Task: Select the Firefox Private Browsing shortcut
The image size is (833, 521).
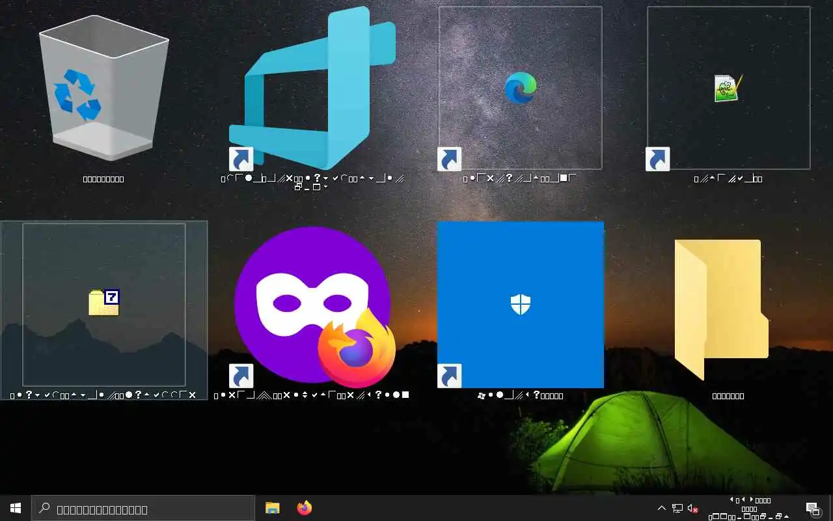Action: 314,306
